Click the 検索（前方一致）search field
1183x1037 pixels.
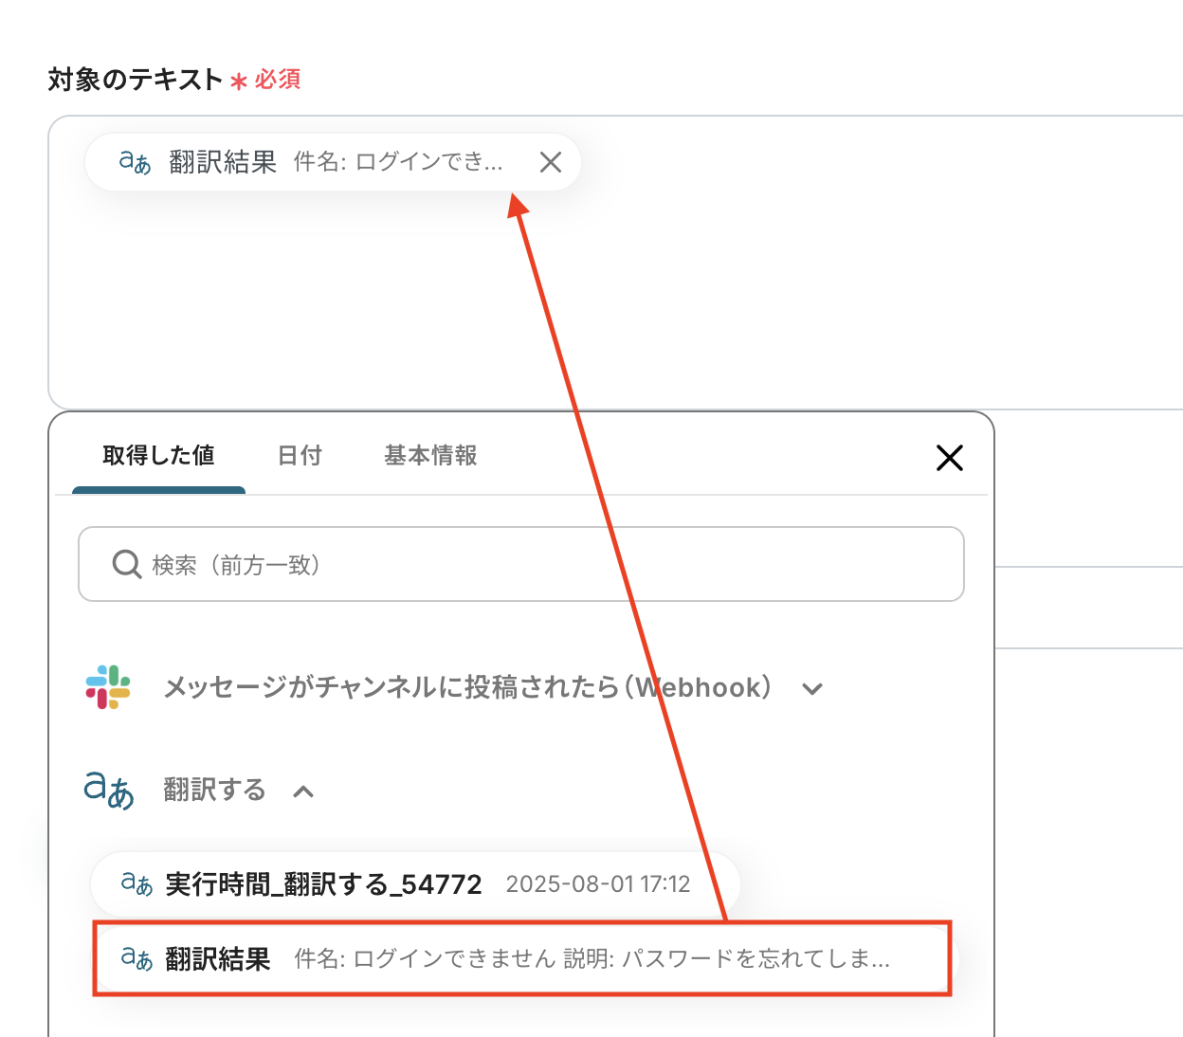pyautogui.click(x=521, y=564)
